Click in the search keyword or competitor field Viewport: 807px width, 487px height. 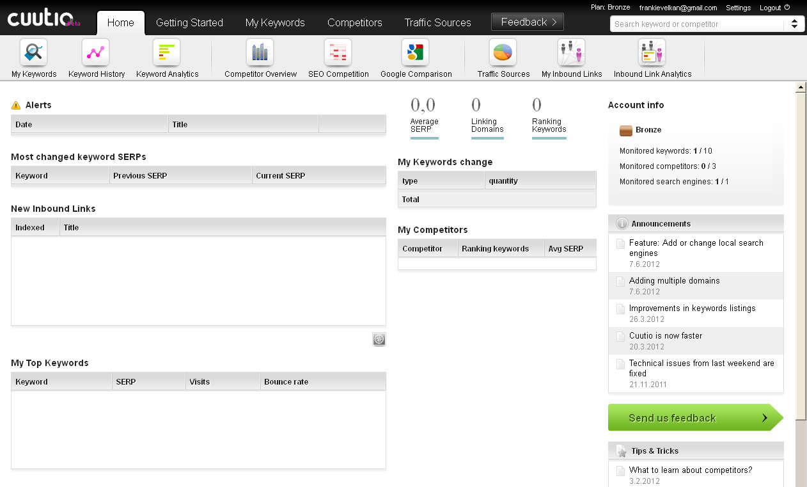tap(696, 24)
